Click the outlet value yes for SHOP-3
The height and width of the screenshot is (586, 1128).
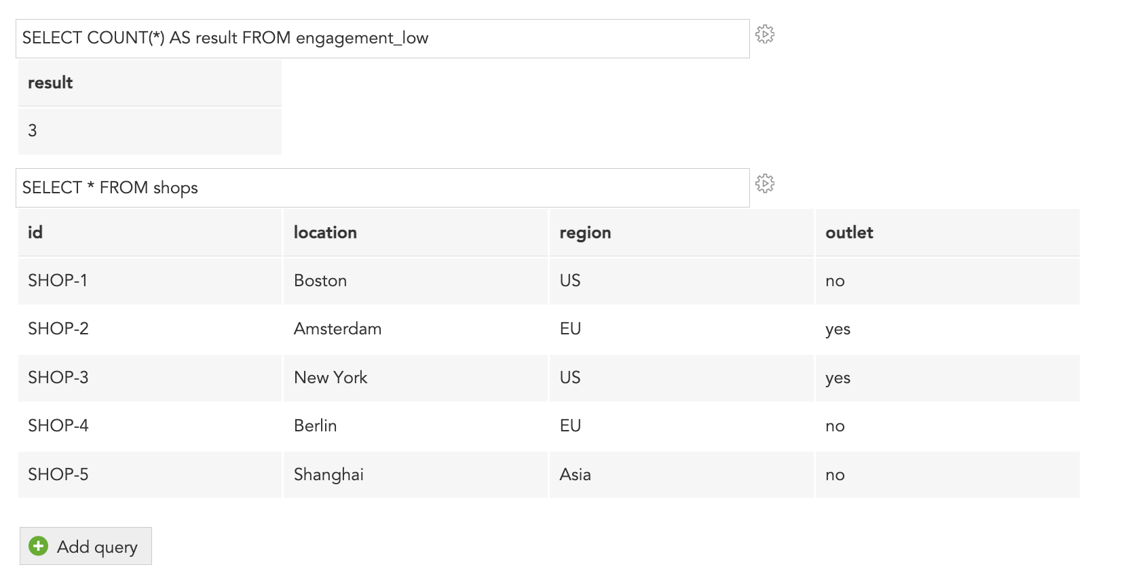pos(947,378)
